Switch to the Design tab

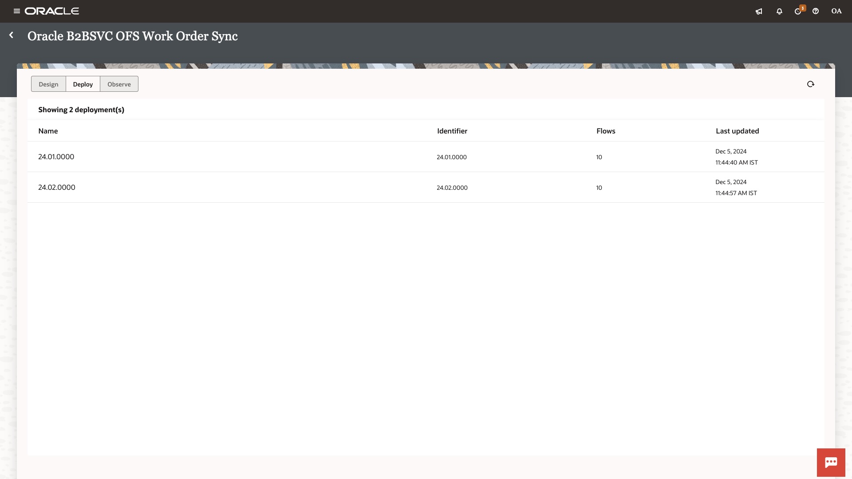pyautogui.click(x=48, y=84)
